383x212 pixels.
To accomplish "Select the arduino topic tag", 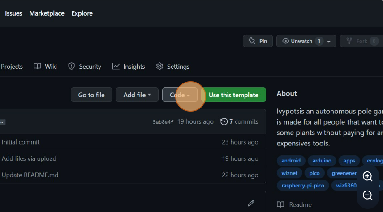I will point(322,161).
